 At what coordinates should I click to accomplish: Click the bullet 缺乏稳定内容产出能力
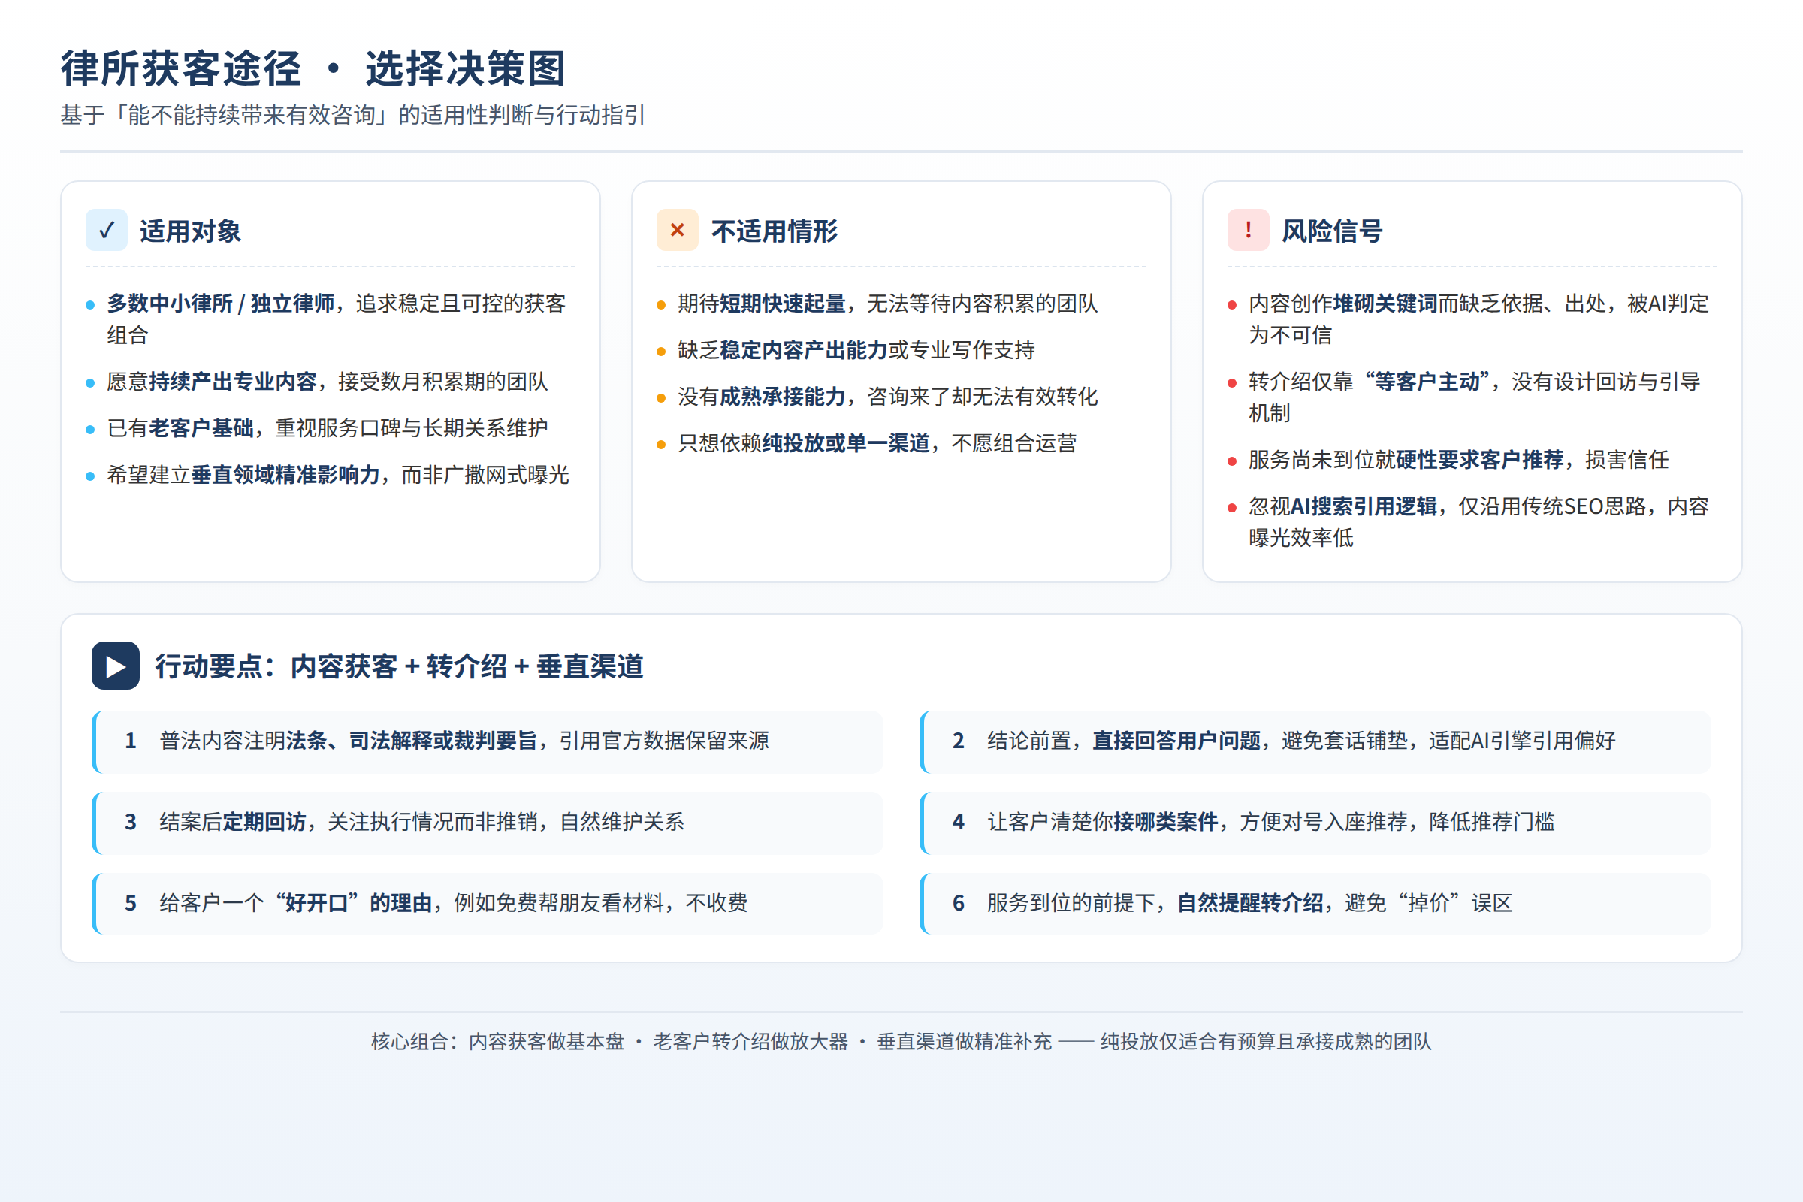click(x=901, y=350)
